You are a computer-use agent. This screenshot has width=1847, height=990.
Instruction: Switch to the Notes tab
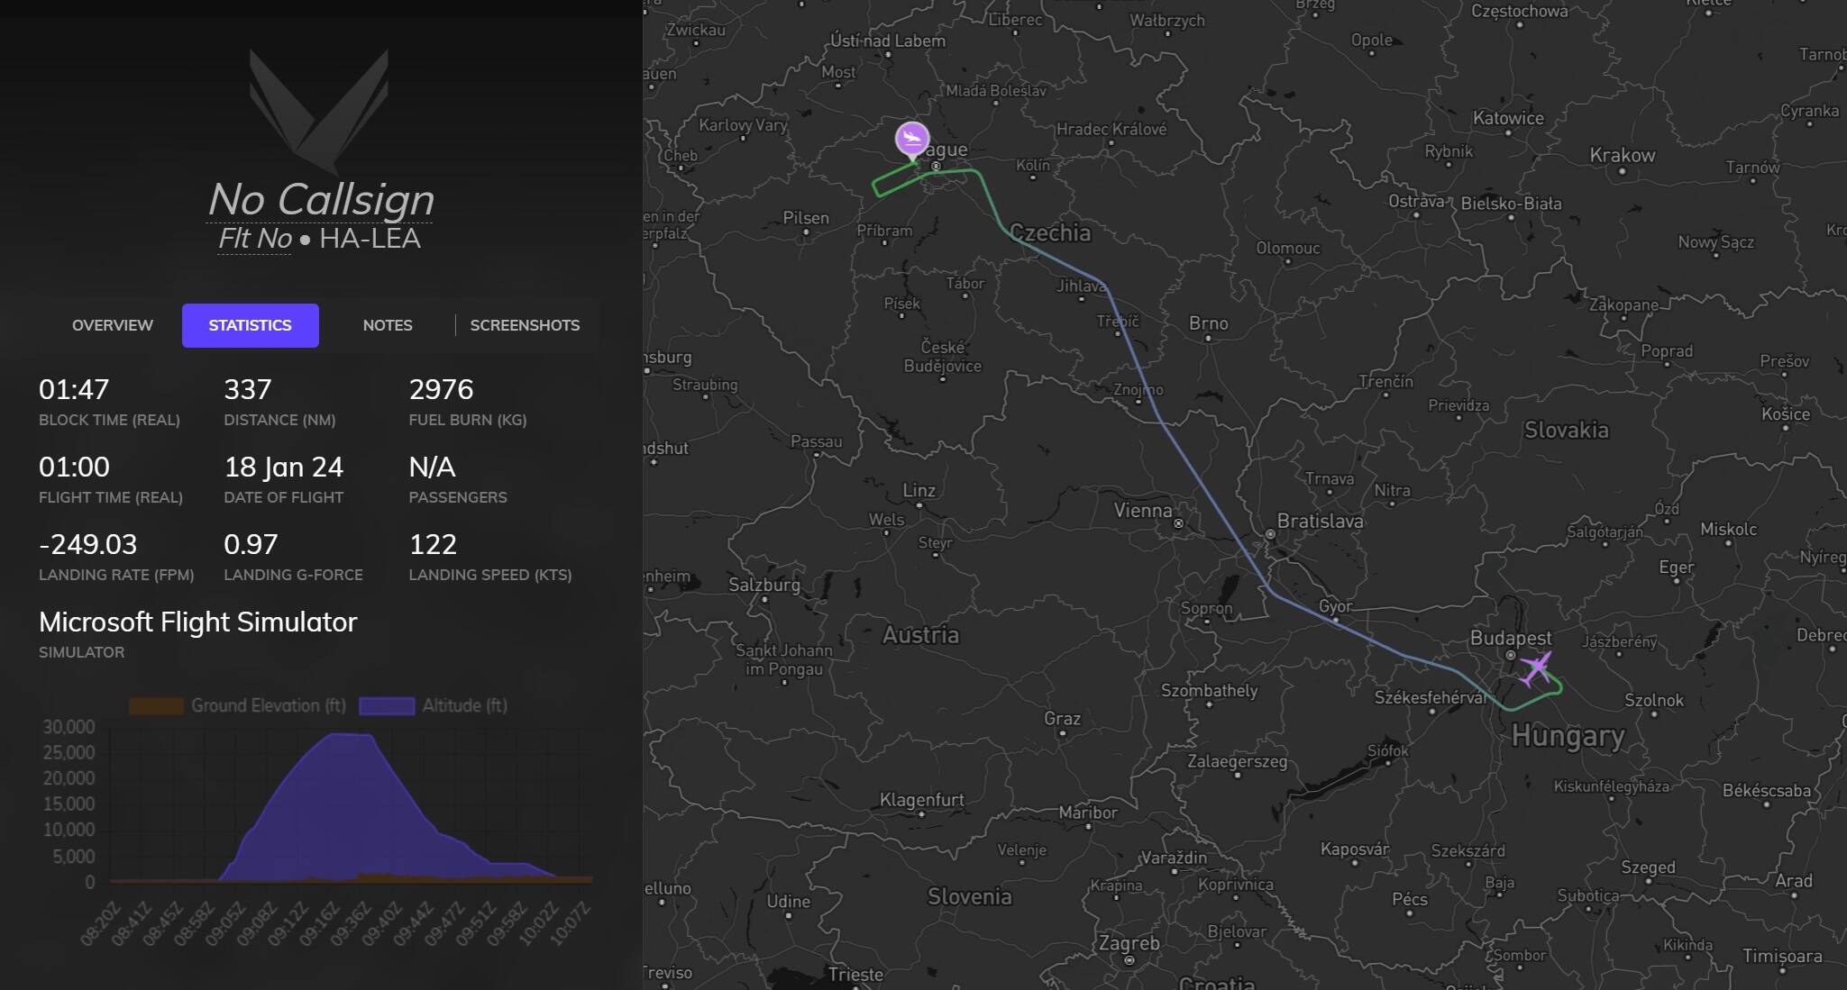click(x=388, y=325)
